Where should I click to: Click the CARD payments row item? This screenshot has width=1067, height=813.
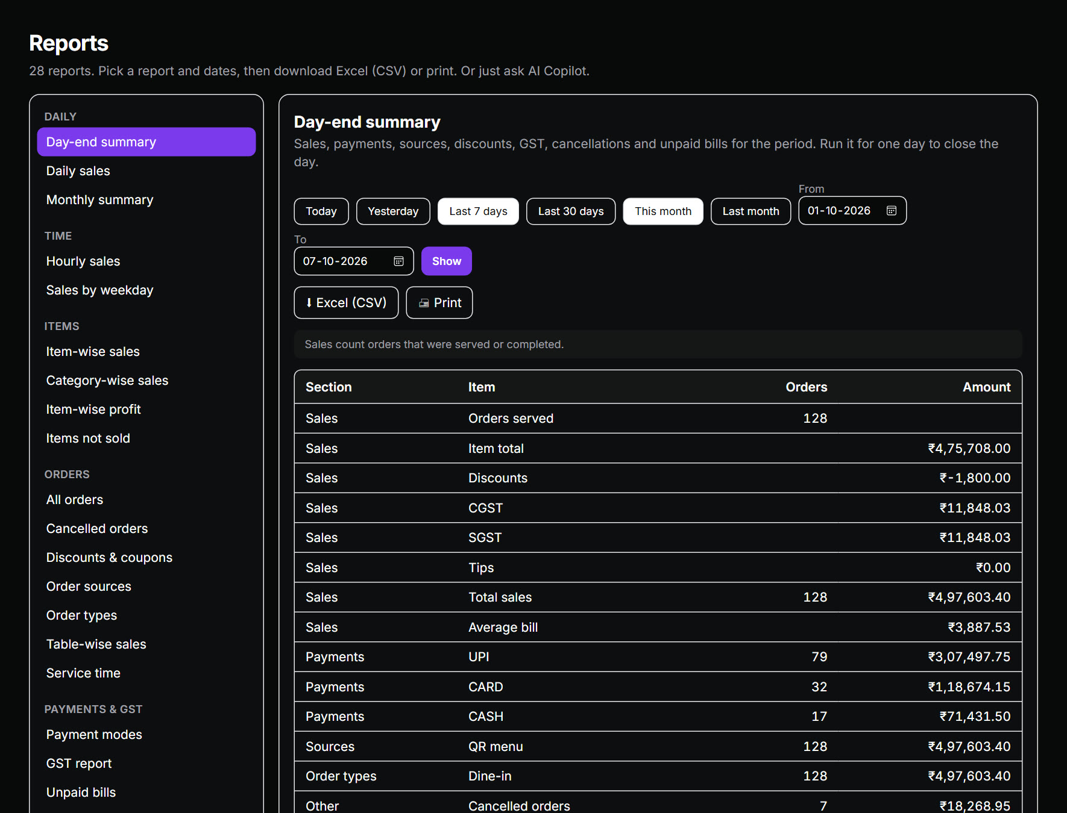[x=485, y=687]
